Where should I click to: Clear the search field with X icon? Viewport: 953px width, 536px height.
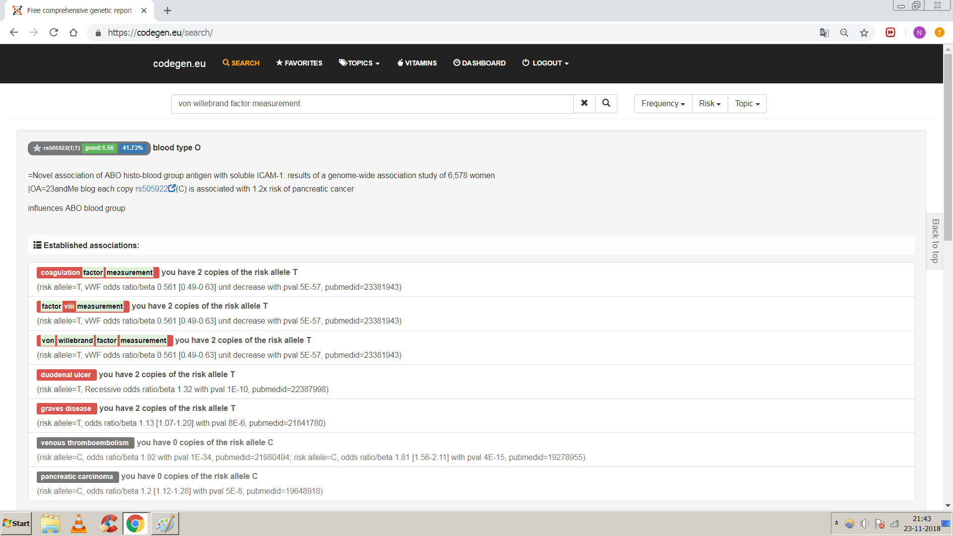click(584, 103)
